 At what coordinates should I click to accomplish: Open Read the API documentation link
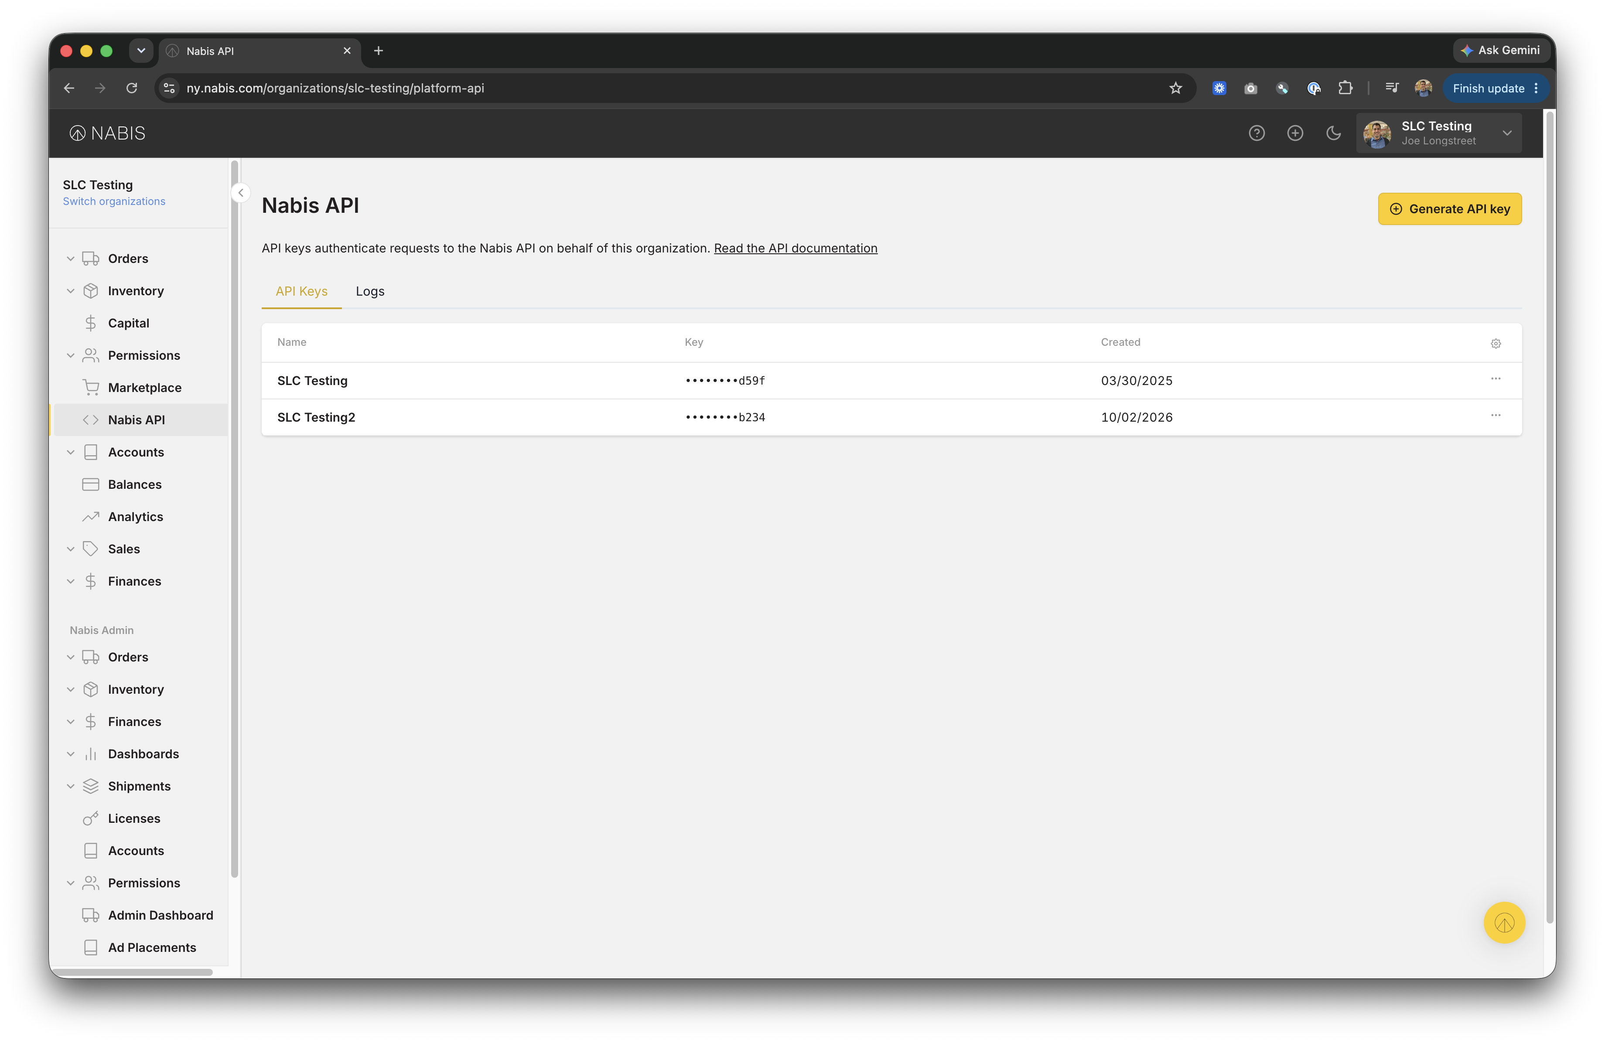(796, 249)
